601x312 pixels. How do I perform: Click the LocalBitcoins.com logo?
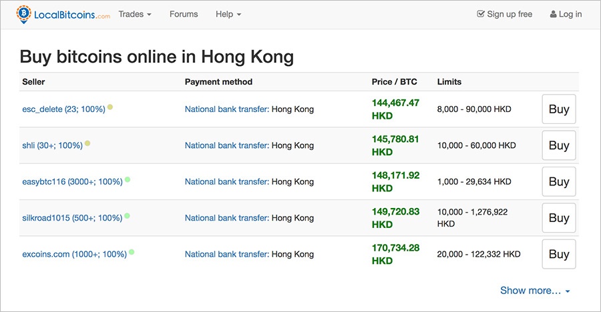coord(63,15)
